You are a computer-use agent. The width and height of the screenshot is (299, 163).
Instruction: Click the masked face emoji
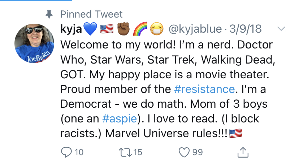[157, 29]
